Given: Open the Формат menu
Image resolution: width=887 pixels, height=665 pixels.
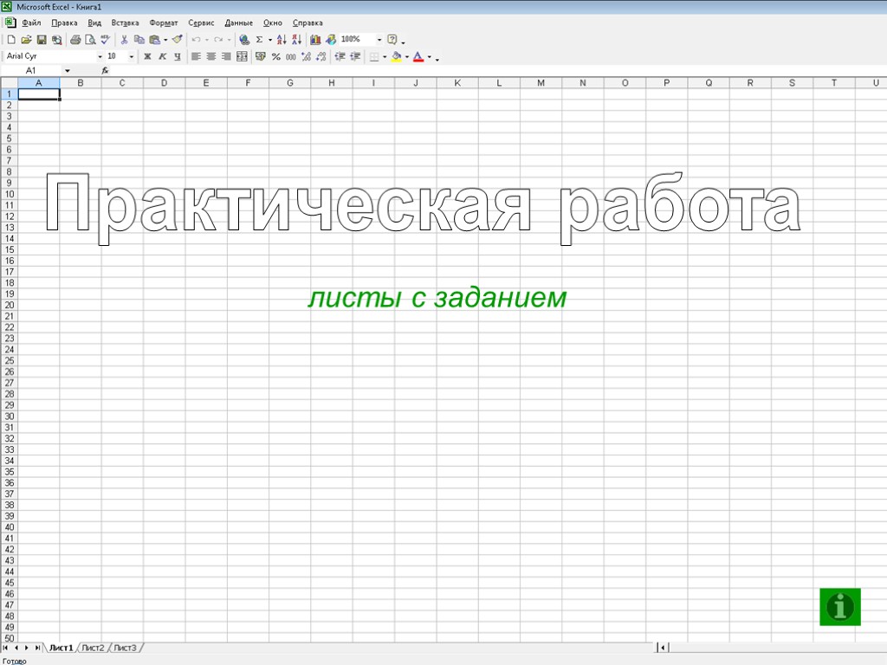Looking at the screenshot, I should tap(164, 23).
